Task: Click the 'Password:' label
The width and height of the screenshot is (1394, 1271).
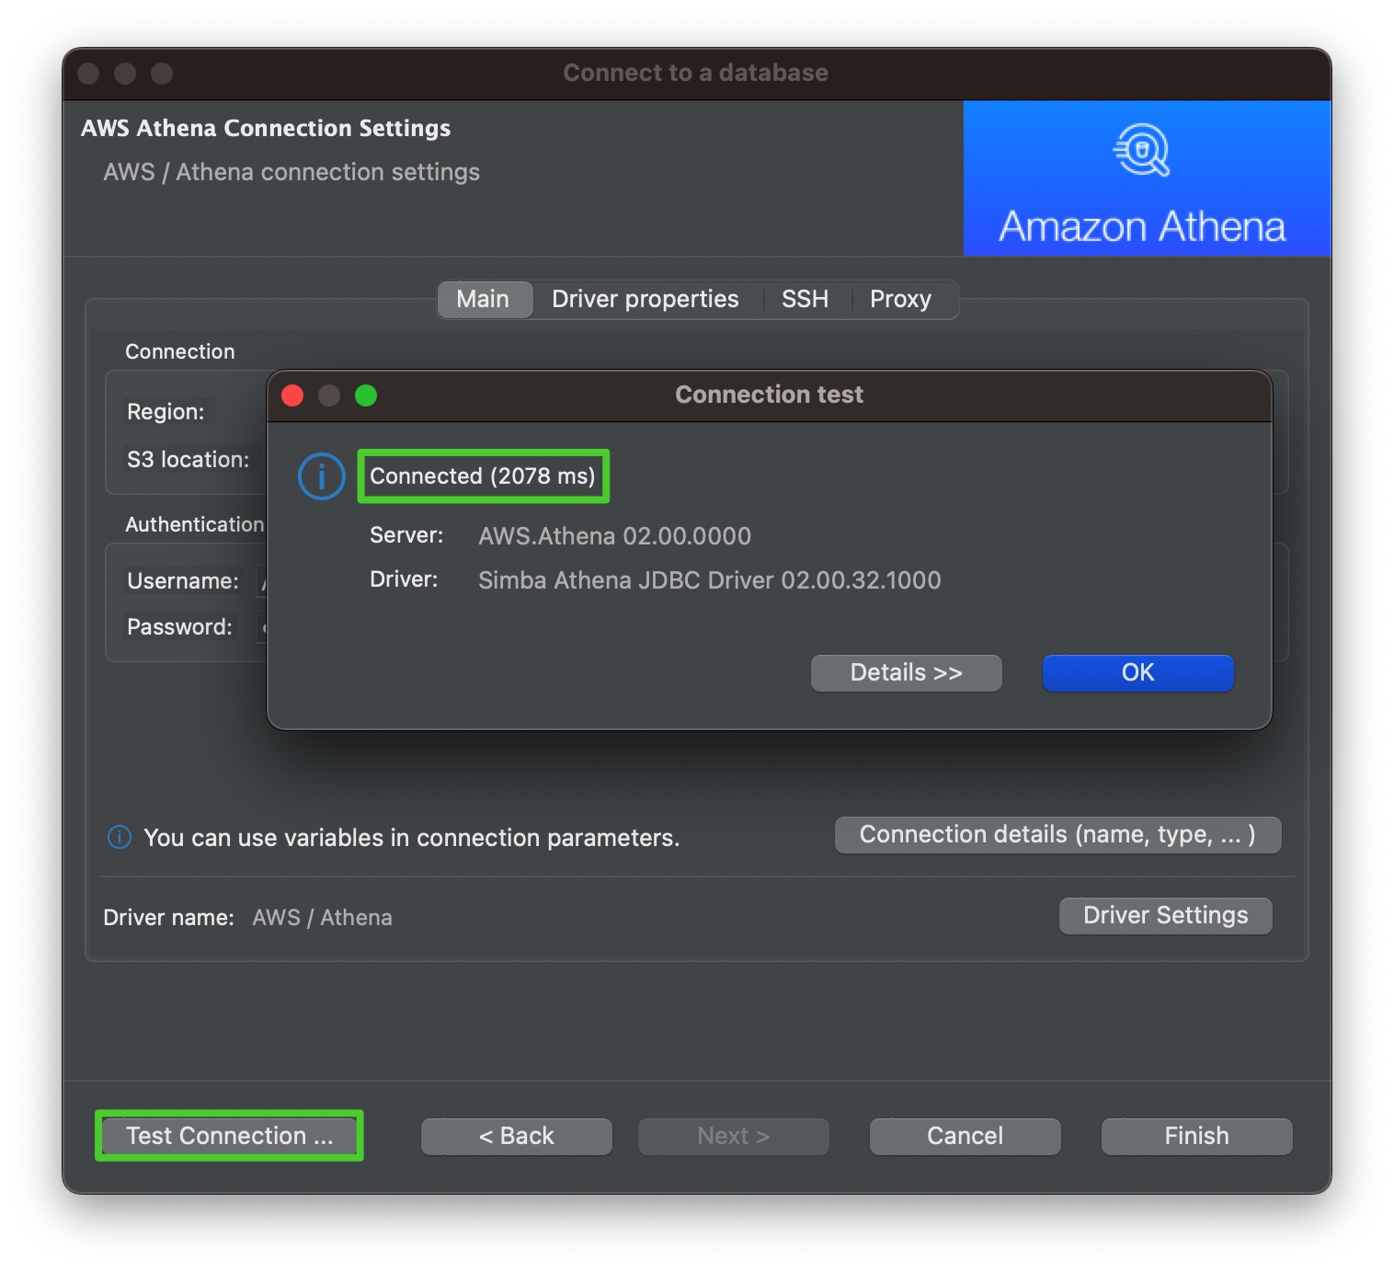Action: 179,626
